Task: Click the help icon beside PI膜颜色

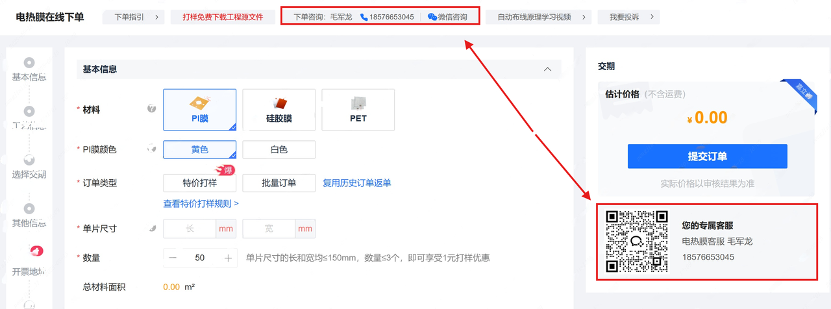Action: (x=151, y=149)
